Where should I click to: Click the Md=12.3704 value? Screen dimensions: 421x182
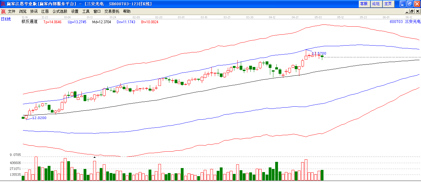(x=102, y=22)
